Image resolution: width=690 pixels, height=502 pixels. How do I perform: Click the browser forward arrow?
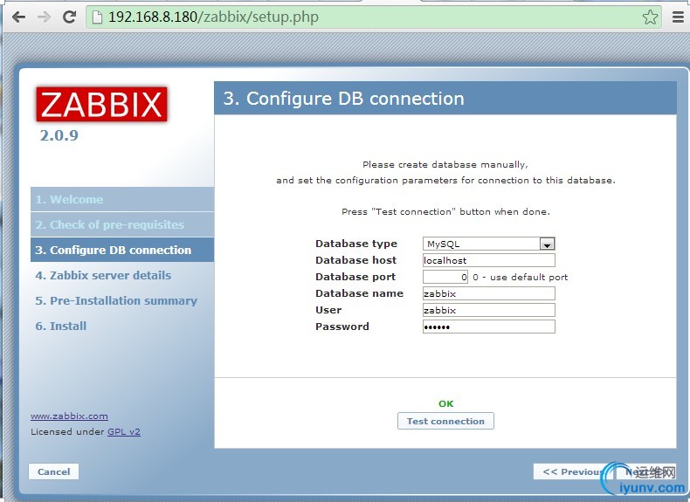[44, 17]
